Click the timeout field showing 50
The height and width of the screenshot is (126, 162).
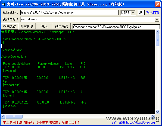tap(141, 12)
